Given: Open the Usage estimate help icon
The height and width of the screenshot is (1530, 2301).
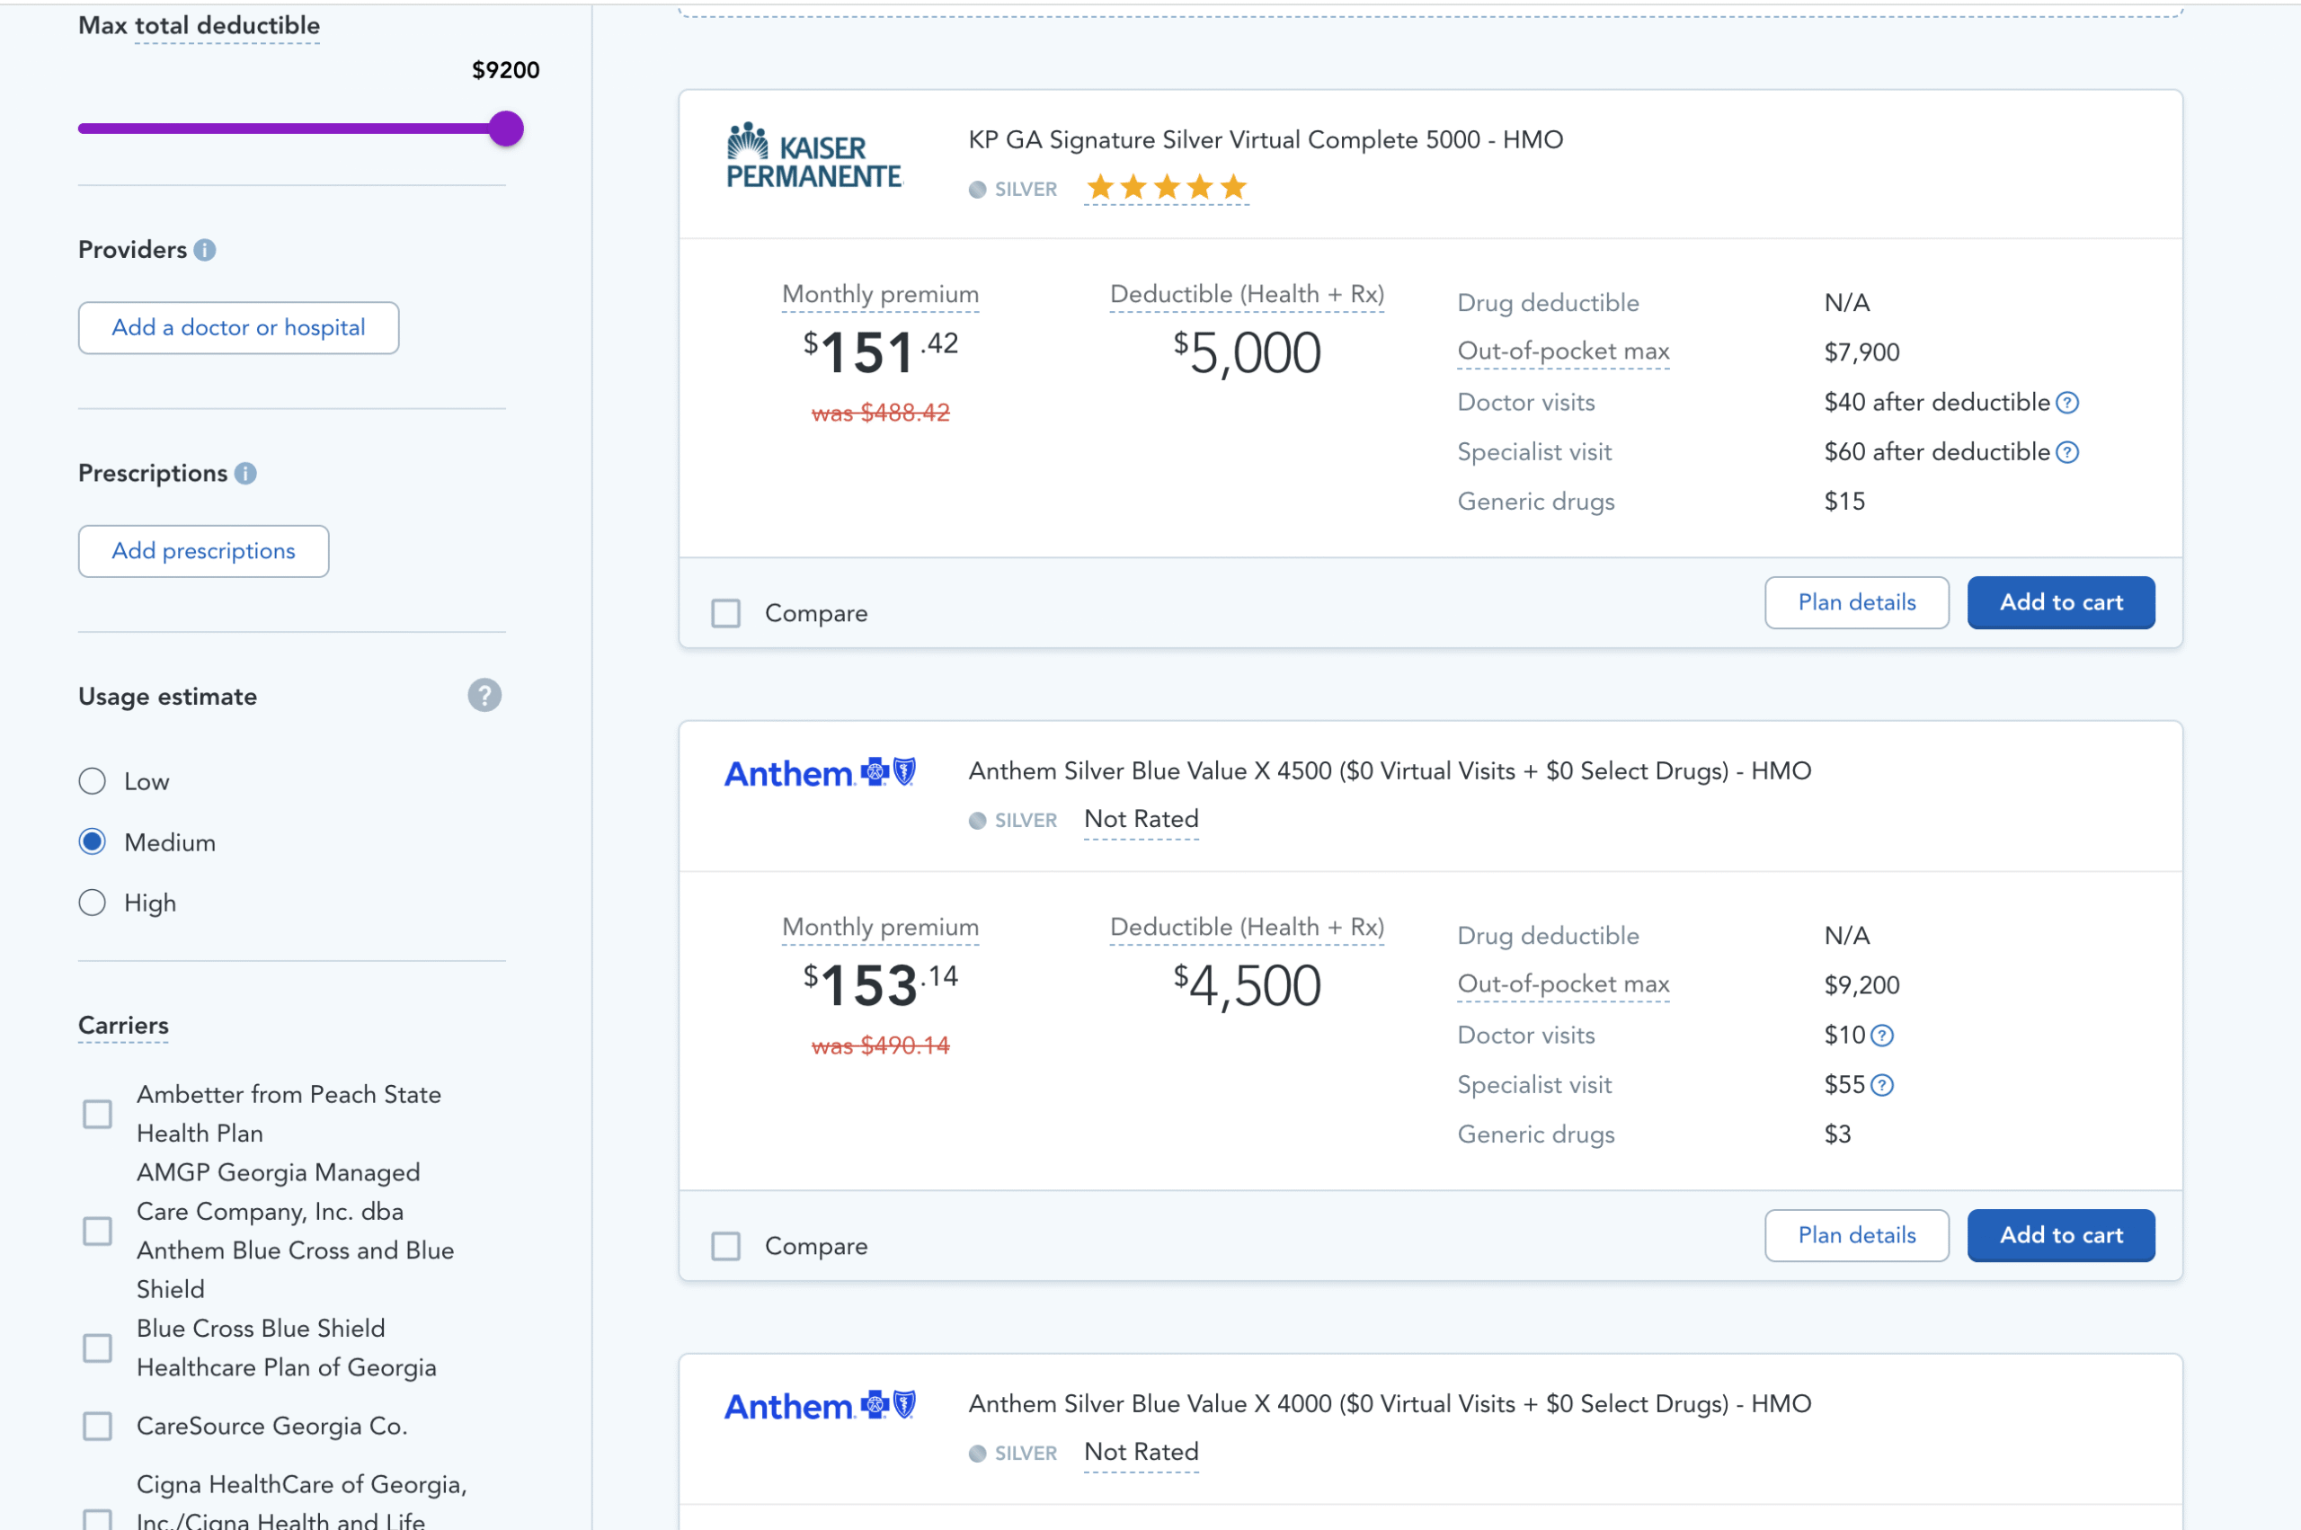Looking at the screenshot, I should [484, 696].
